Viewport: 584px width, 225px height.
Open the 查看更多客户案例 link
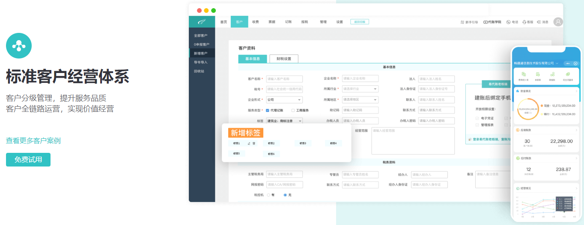point(33,141)
